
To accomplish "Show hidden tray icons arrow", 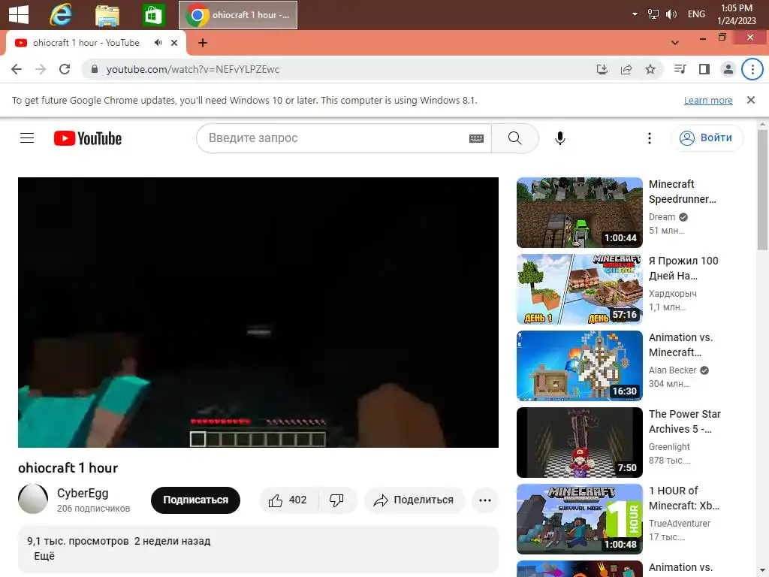I will (x=635, y=14).
